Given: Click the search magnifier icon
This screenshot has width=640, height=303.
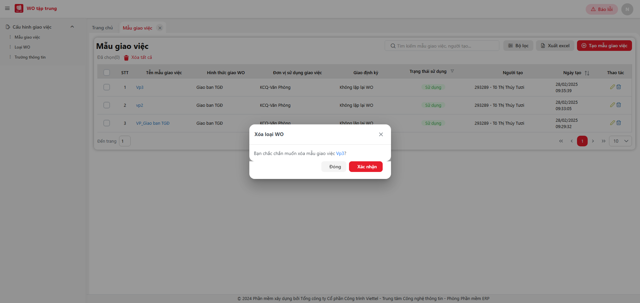Looking at the screenshot, I should click(393, 46).
